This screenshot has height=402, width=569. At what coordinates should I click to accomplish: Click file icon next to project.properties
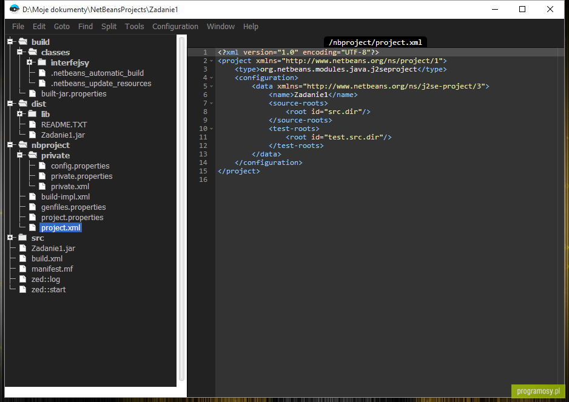click(32, 217)
